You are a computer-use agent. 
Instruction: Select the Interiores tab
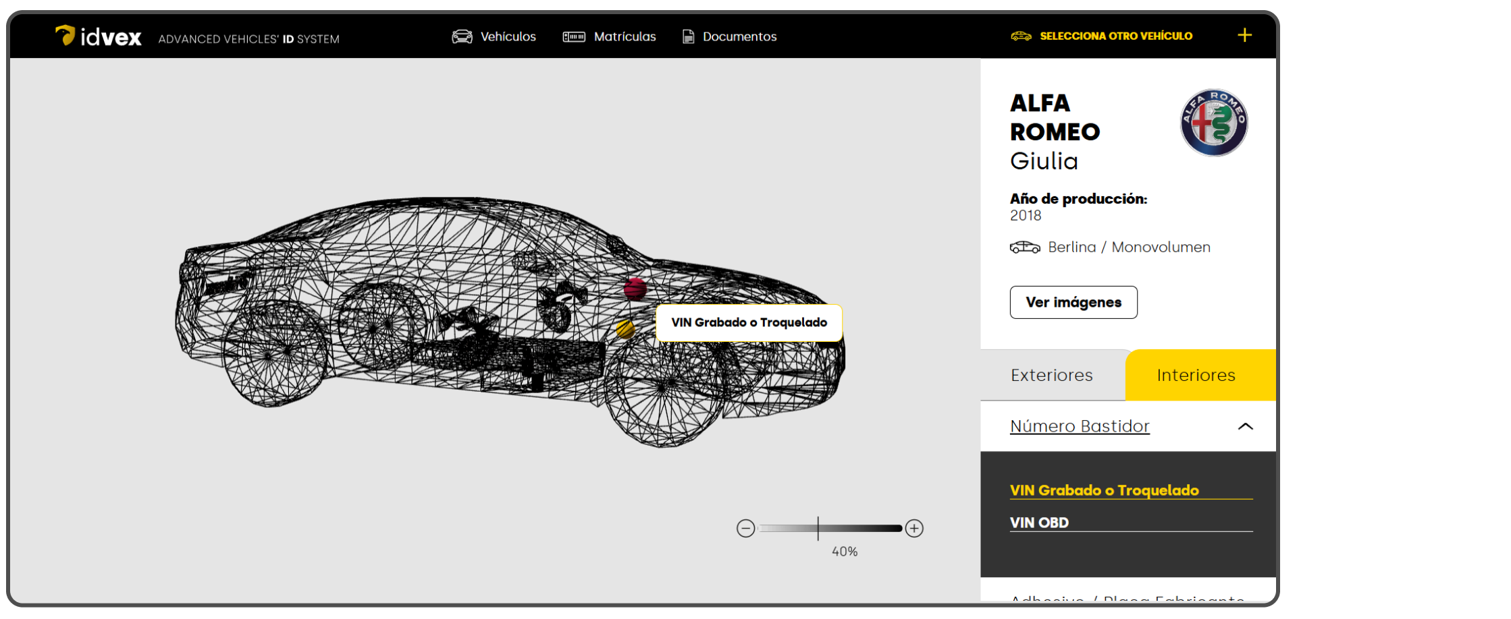point(1196,375)
